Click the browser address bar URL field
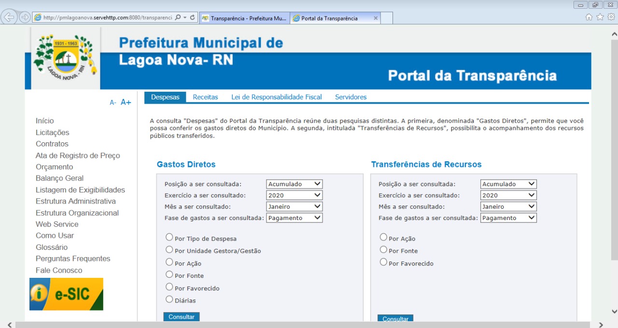 (x=107, y=18)
